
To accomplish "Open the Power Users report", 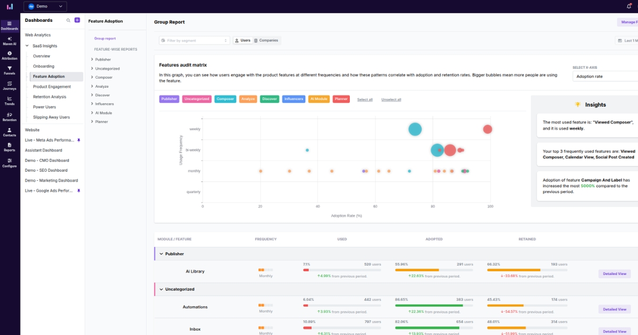I will point(46,106).
